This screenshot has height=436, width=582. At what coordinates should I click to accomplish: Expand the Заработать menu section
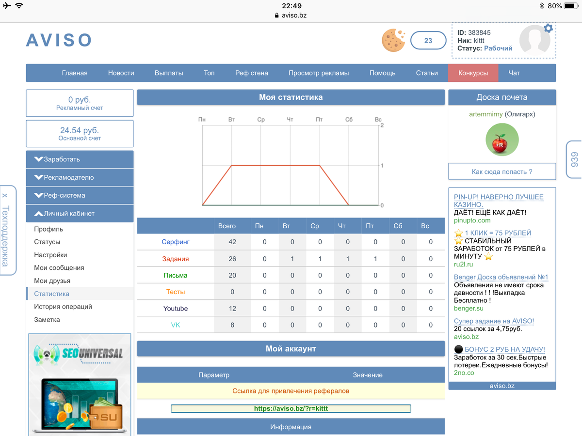(80, 159)
